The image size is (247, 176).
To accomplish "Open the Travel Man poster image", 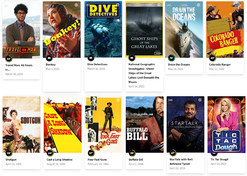I will point(21,30).
